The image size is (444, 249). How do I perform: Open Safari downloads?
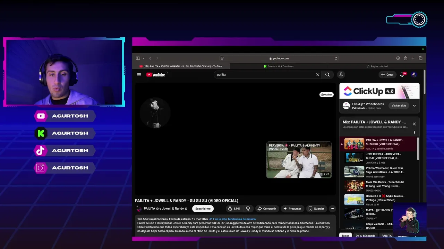tap(398, 58)
